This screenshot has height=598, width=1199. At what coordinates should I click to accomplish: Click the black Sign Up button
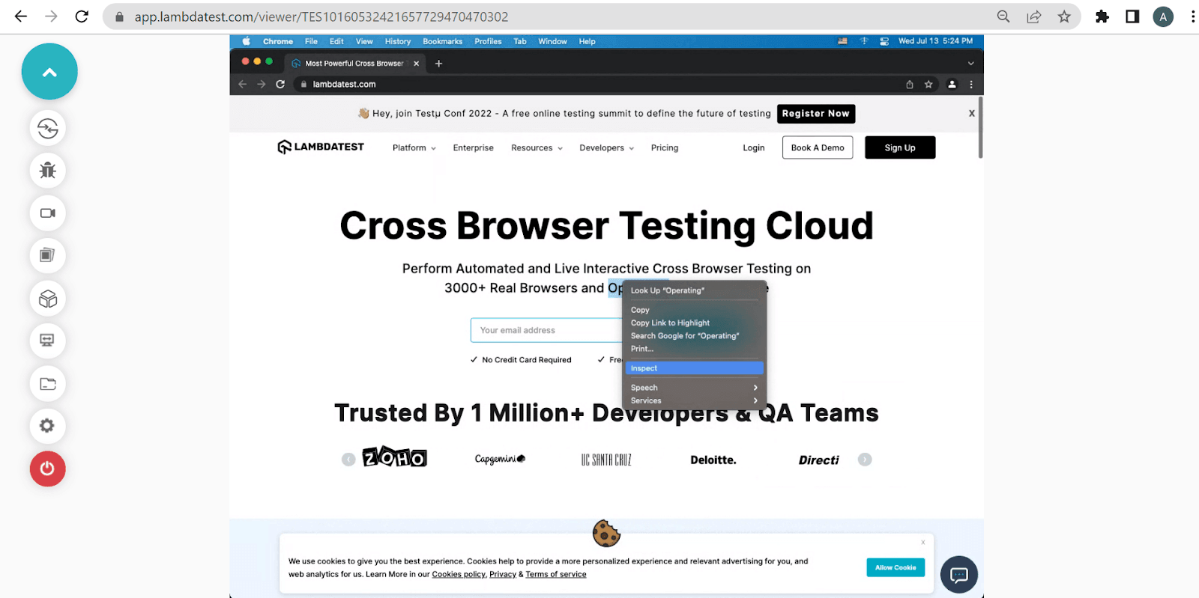[900, 147]
